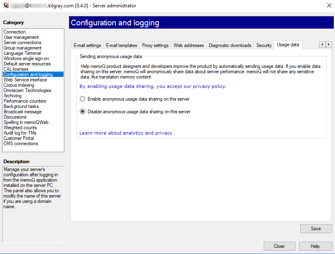Save the usage data settings

click(316, 229)
